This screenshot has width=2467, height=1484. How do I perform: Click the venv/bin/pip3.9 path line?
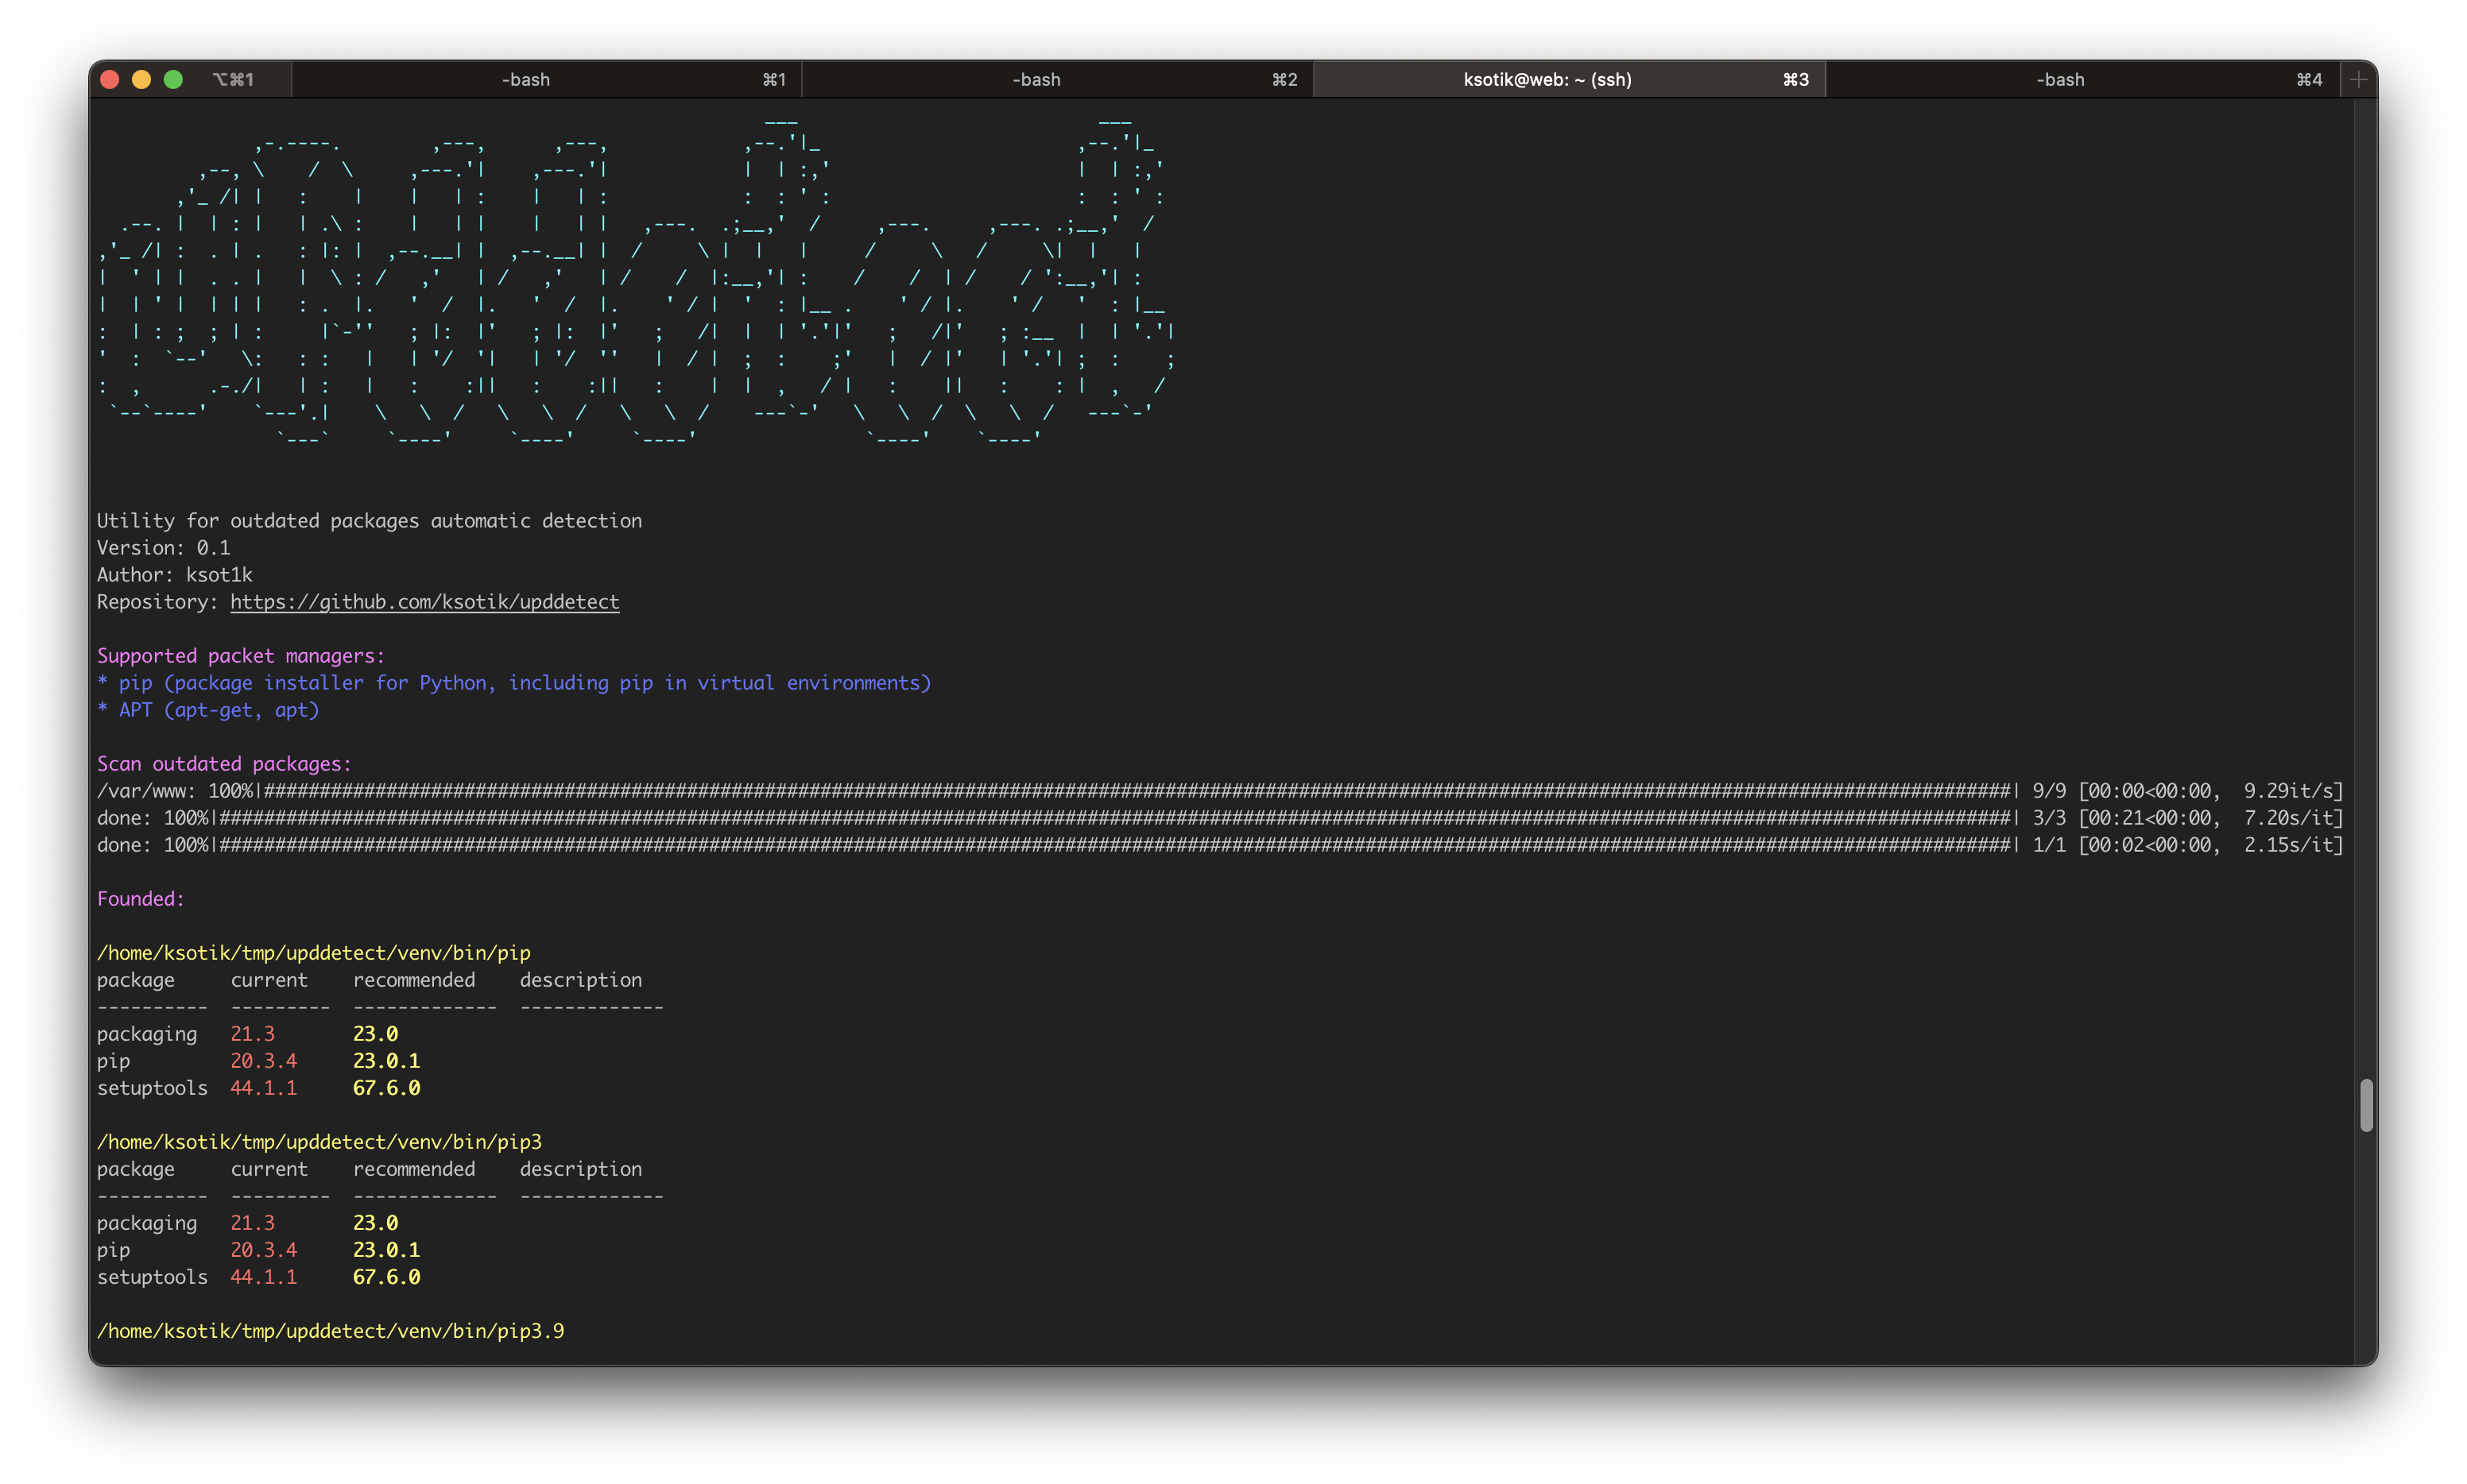(x=330, y=1331)
